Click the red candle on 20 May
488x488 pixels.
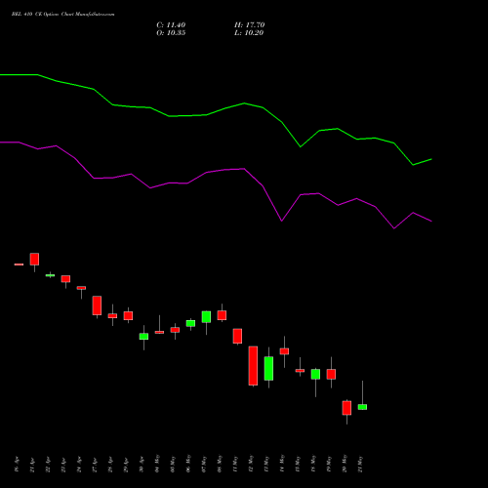pos(346,408)
